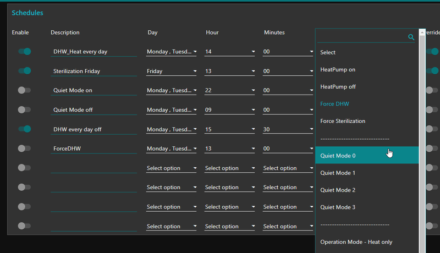Disable the Sterilization Friday schedule toggle

[24, 71]
